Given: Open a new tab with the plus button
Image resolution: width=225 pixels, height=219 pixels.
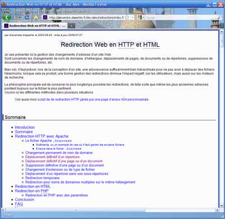Looking at the screenshot, I should point(71,26).
